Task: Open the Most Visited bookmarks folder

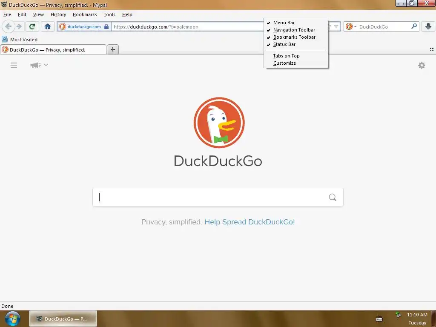Action: (20, 40)
